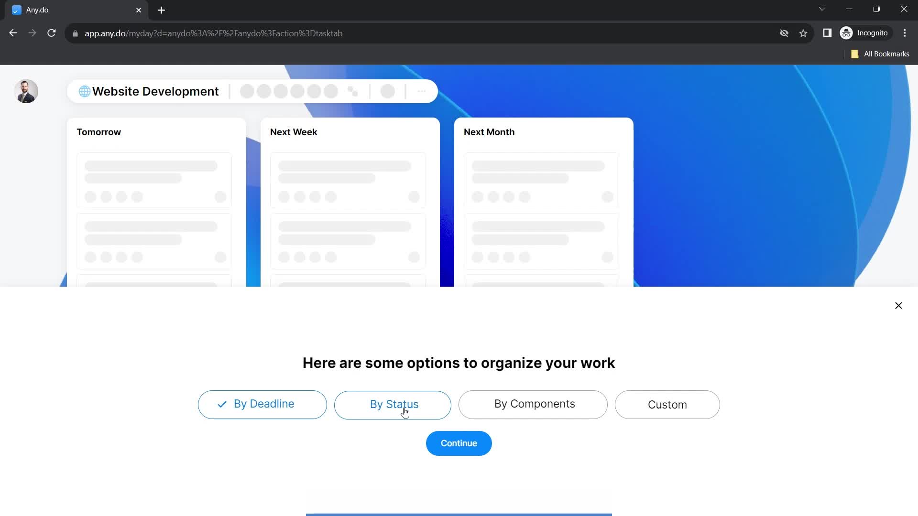Viewport: 918px width, 516px height.
Task: Select the By Components option
Action: [x=535, y=404]
